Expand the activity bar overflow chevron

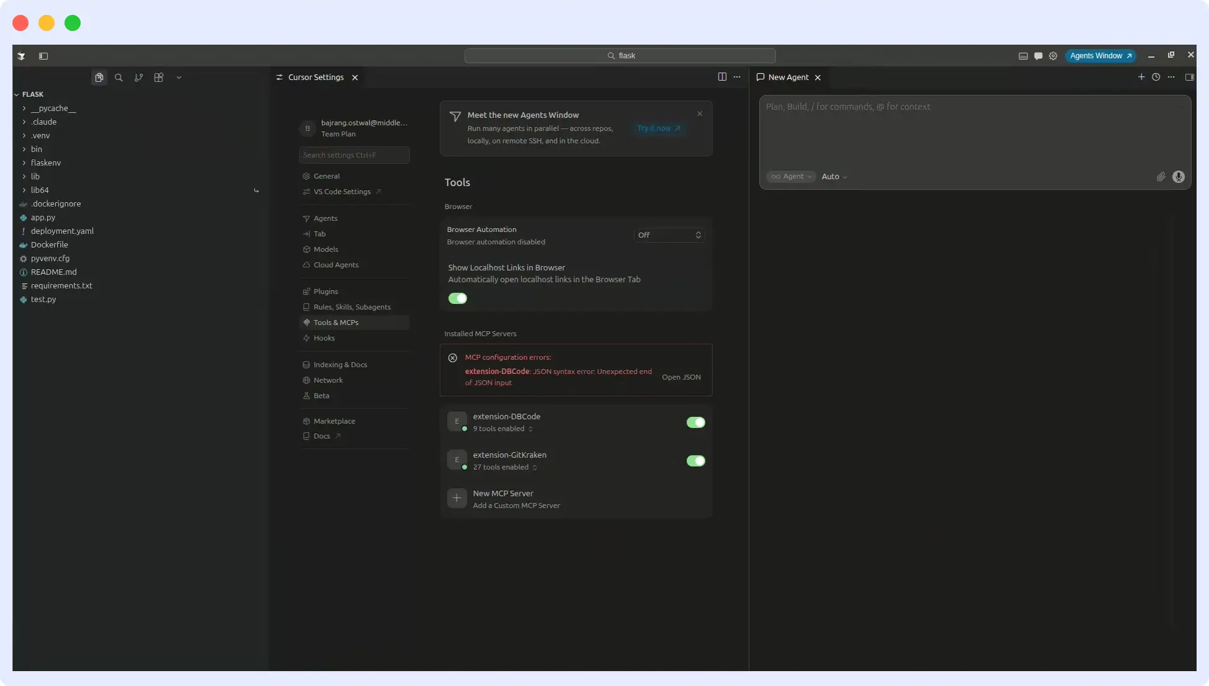[x=179, y=78]
